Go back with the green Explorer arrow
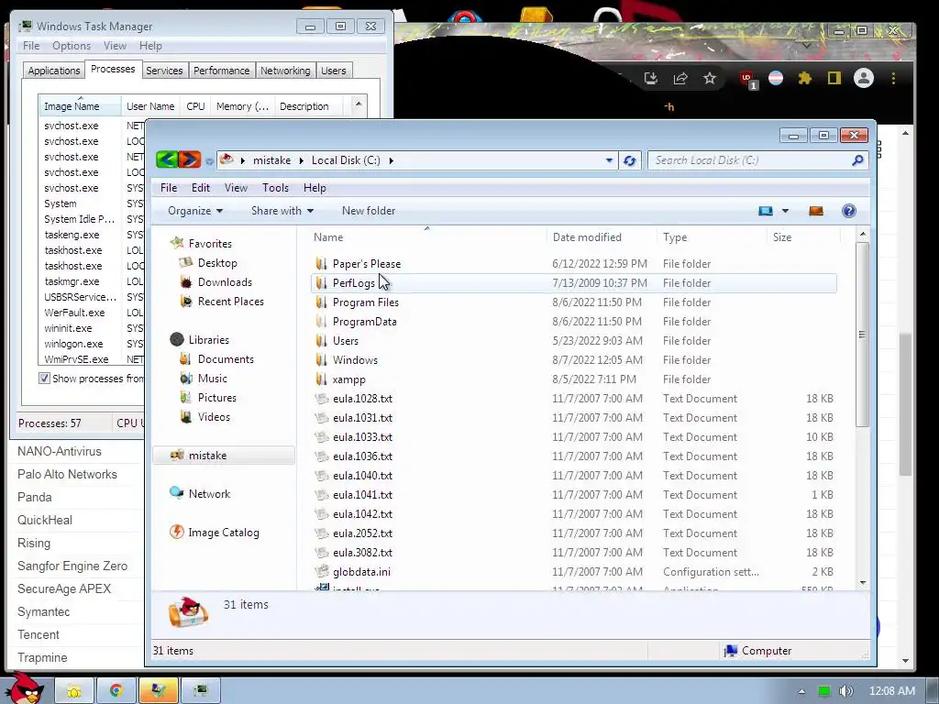 coord(167,159)
